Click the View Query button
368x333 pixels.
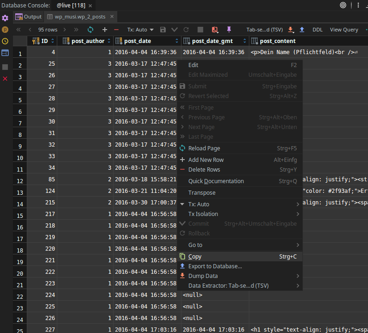[344, 30]
